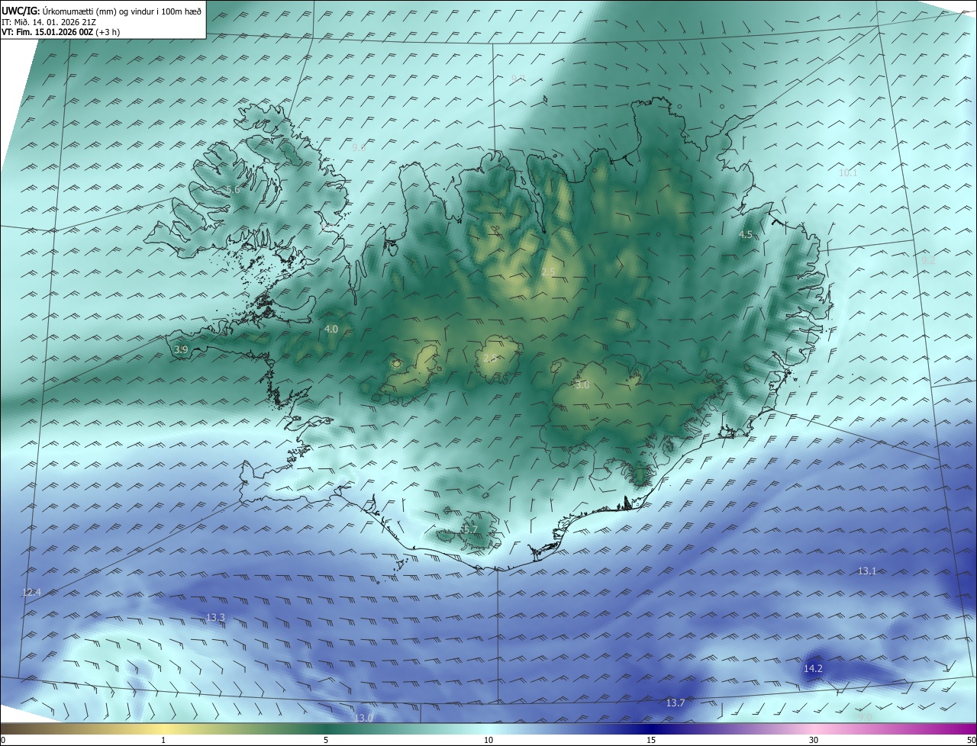Image resolution: width=977 pixels, height=746 pixels.
Task: Select the "VT: Fim. 15.01.2026 00Z (+3 h)" line
Action: 60,32
